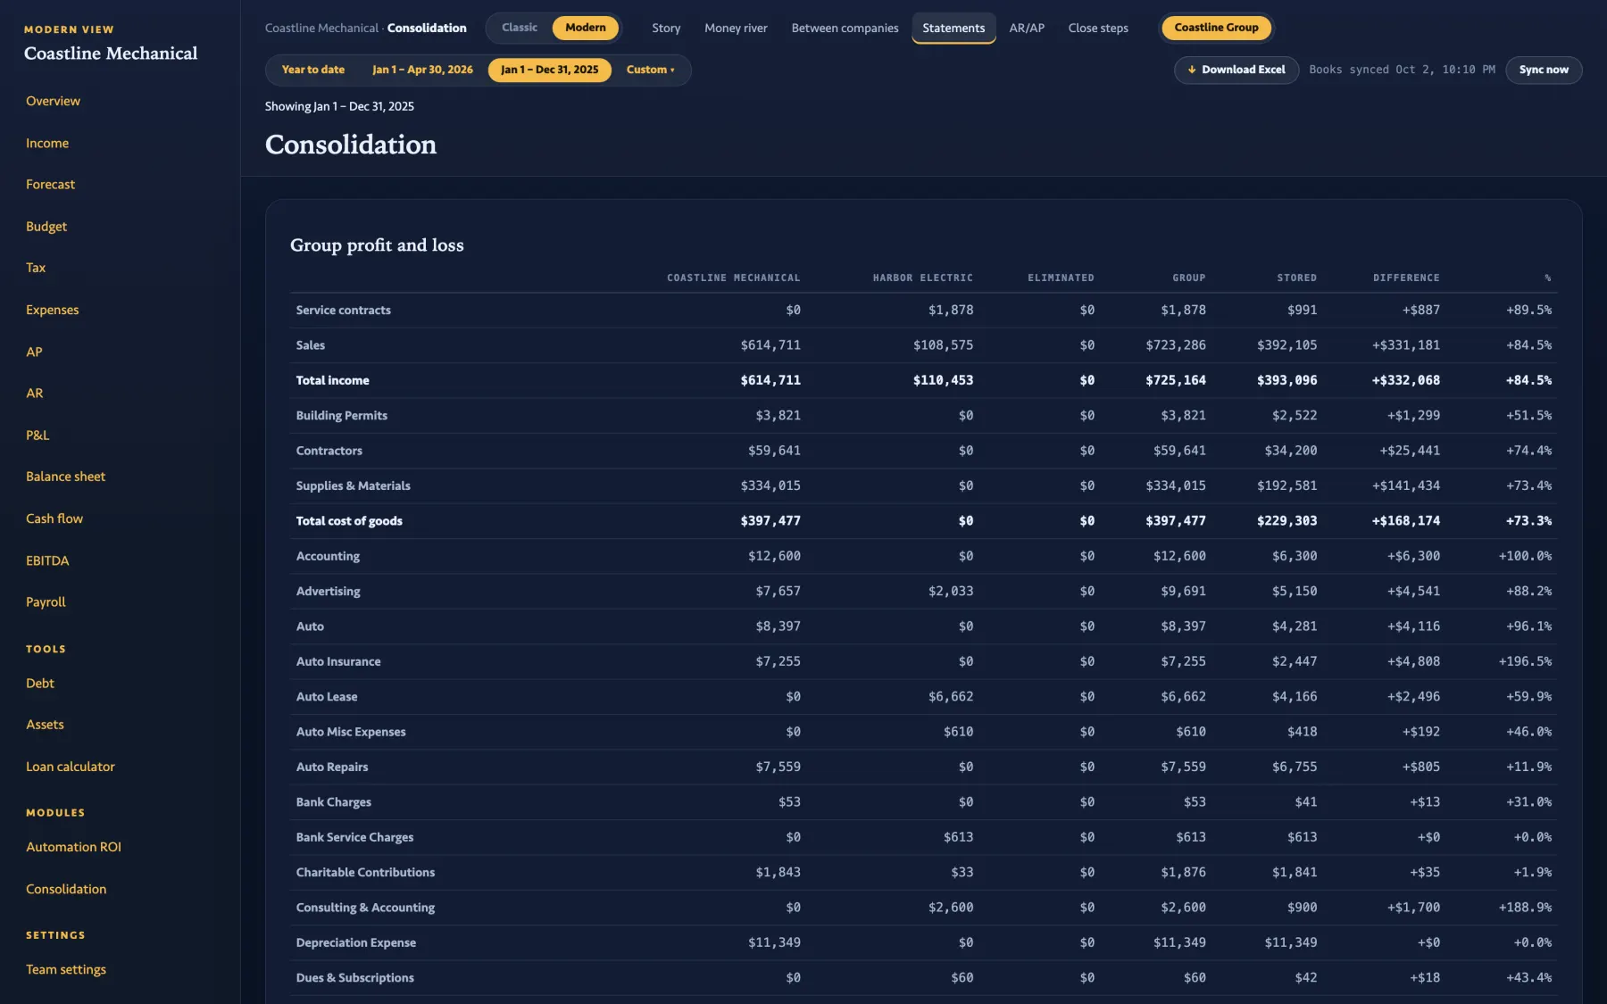Viewport: 1607px width, 1004px height.
Task: Open Team settings
Action: click(x=66, y=969)
